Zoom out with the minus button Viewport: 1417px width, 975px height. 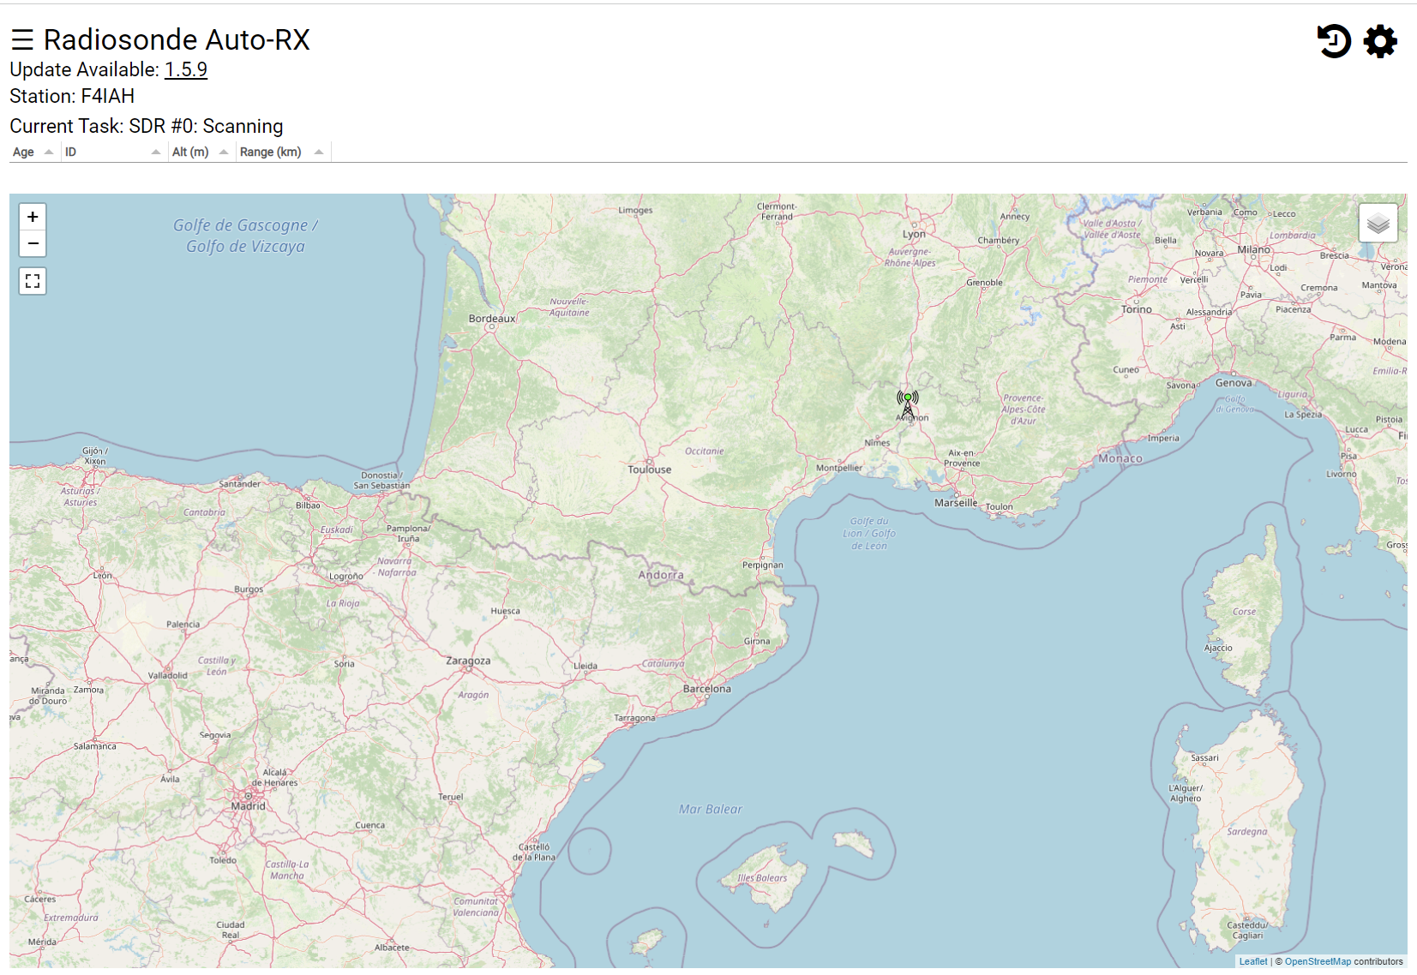(32, 244)
